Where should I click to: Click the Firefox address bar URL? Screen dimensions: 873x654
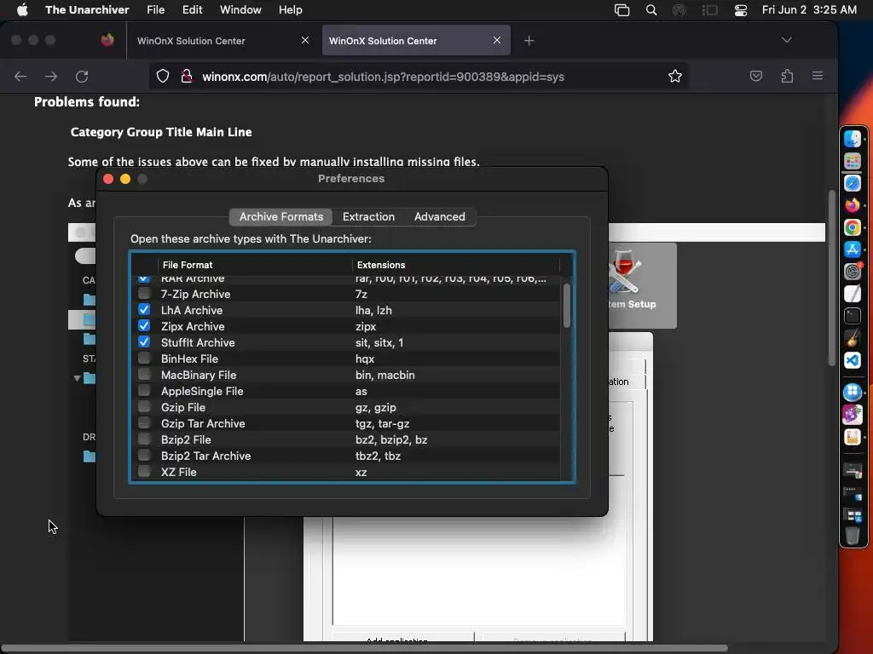383,77
